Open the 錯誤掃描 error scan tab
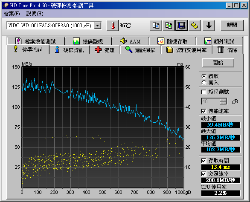 (140, 50)
